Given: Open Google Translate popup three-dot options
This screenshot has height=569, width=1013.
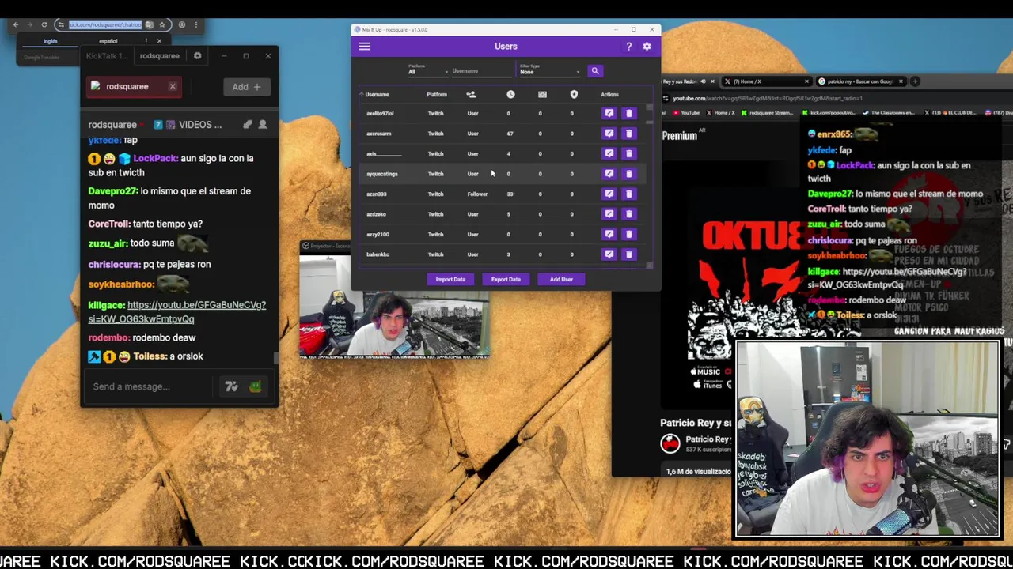Looking at the screenshot, I should coord(146,41).
